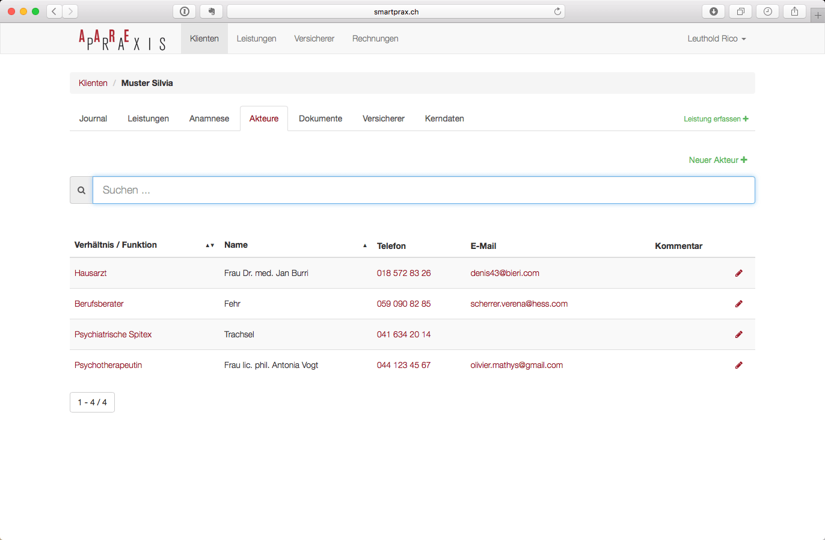The height and width of the screenshot is (540, 825).
Task: Click the search magnifier icon
Action: 81,190
